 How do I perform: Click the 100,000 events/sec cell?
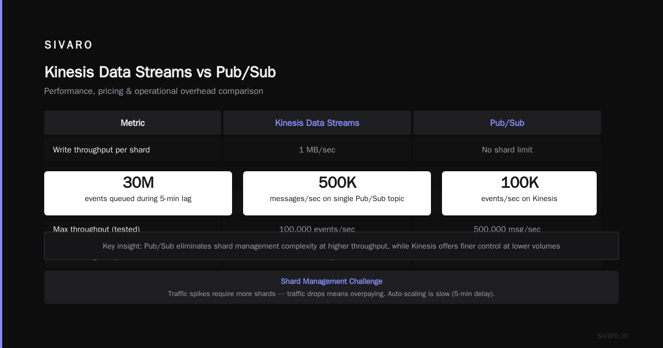pyautogui.click(x=317, y=229)
